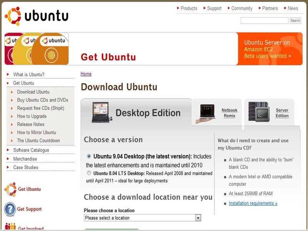Select the Ubuntu 8.04 LTS Desktop radio button
The height and width of the screenshot is (231, 308).
(x=89, y=173)
